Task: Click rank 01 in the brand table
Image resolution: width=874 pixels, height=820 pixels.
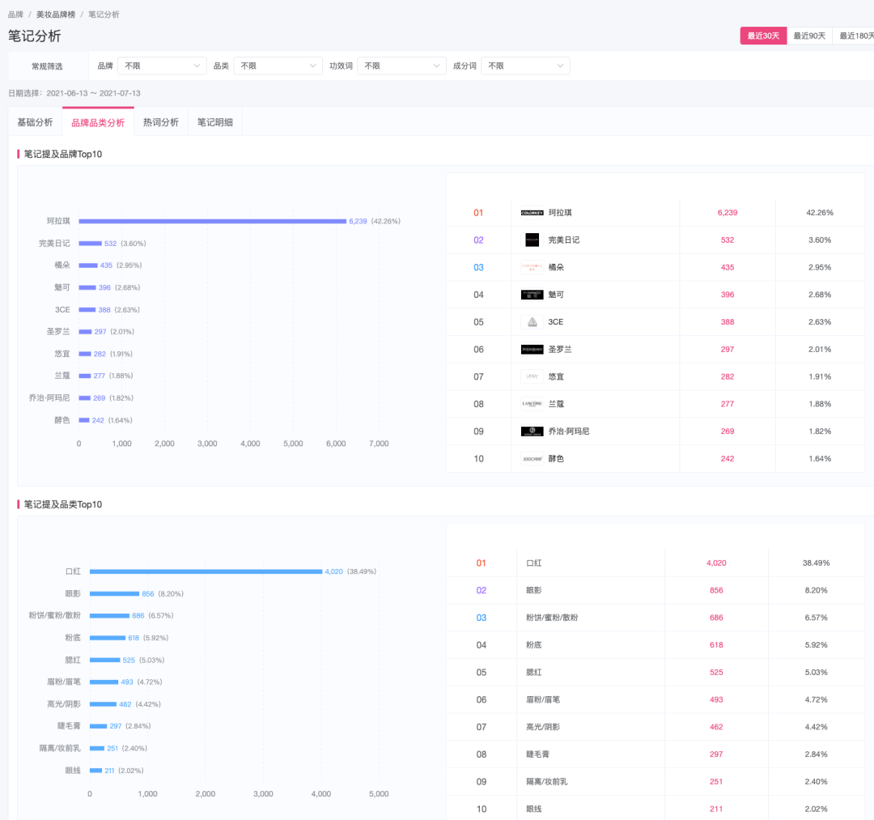Action: tap(478, 213)
